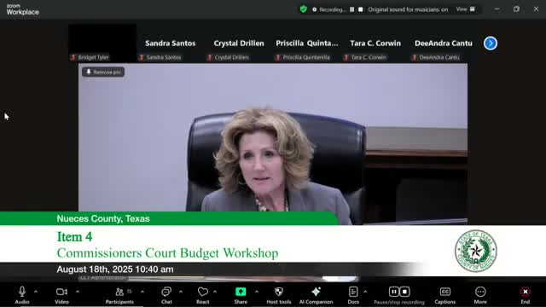Screen dimensions: 546x307
Task: Select Priscilla Quintanilla participant tile
Action: tap(307, 43)
